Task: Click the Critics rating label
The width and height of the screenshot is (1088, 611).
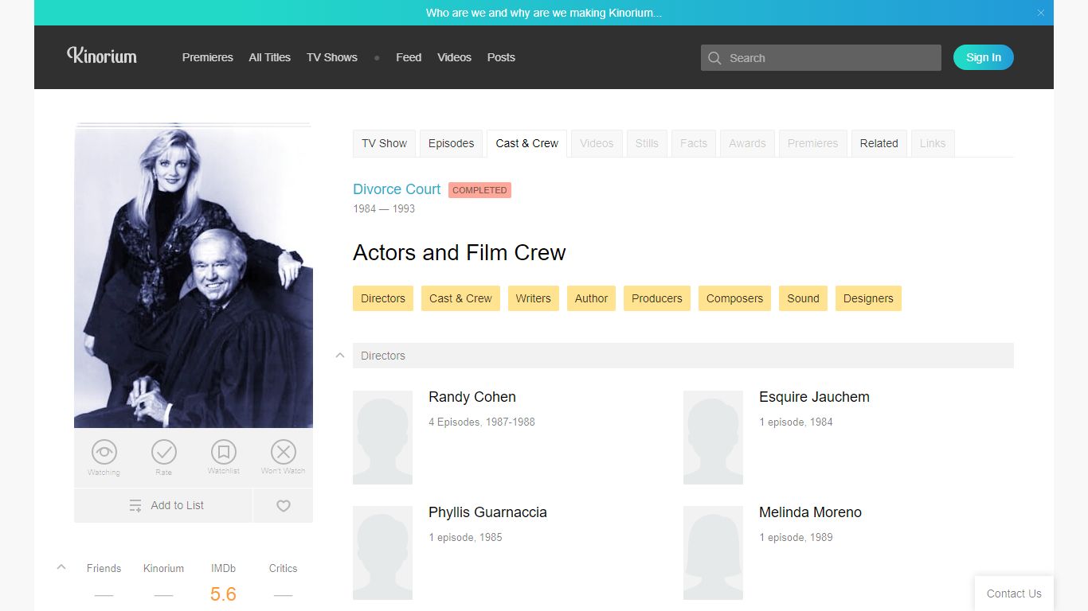Action: pos(283,568)
